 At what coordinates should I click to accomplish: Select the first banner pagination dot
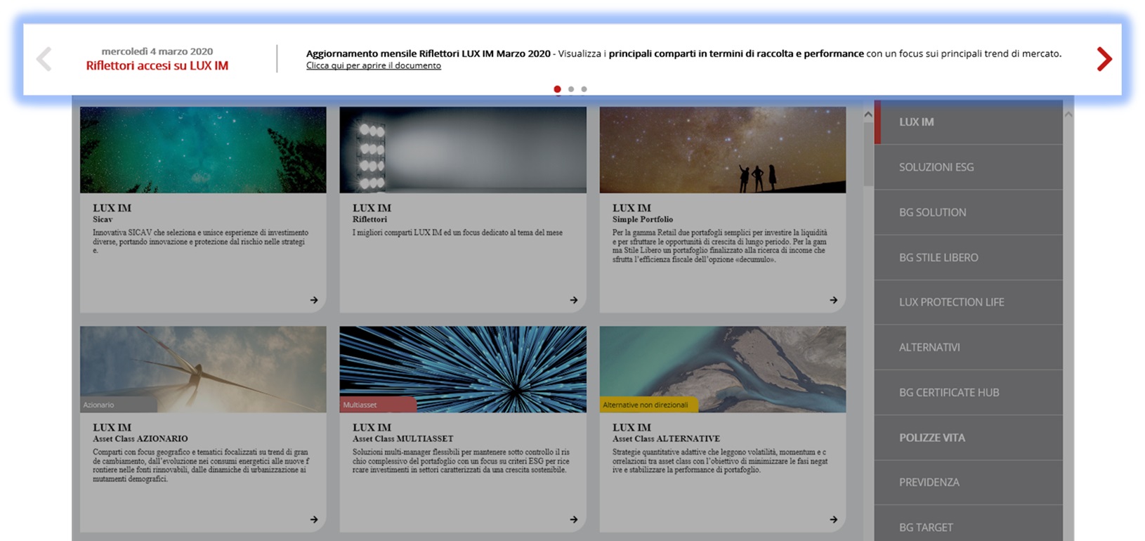click(x=557, y=89)
